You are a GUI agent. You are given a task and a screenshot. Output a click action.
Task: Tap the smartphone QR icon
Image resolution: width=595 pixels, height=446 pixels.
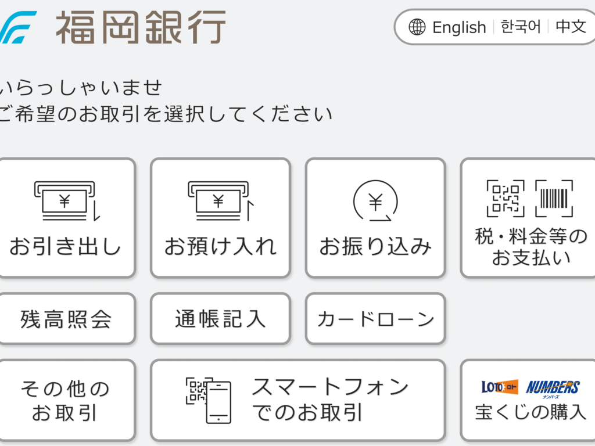(209, 400)
